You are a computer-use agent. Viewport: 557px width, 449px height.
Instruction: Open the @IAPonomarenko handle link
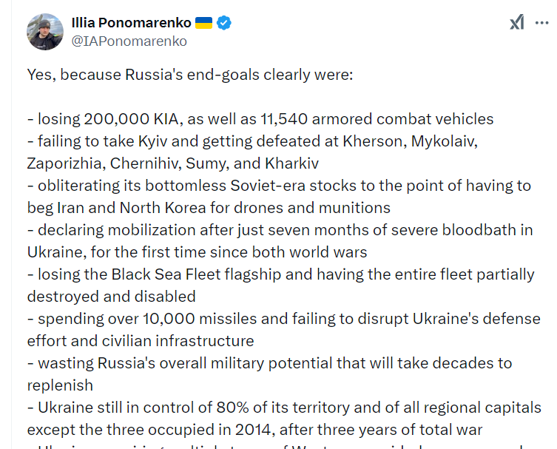pyautogui.click(x=129, y=41)
